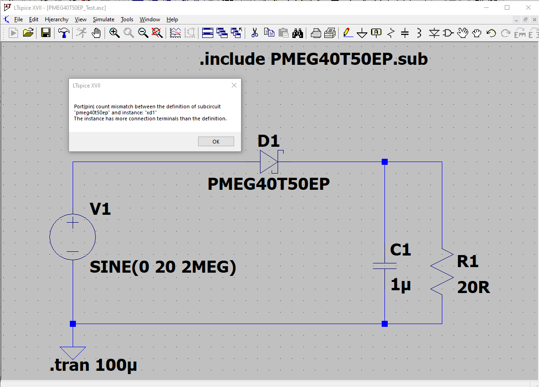Open the Tools menu
Image resolution: width=539 pixels, height=387 pixels.
point(127,19)
